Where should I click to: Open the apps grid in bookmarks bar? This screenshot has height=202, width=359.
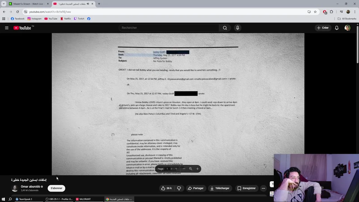pyautogui.click(x=4, y=19)
